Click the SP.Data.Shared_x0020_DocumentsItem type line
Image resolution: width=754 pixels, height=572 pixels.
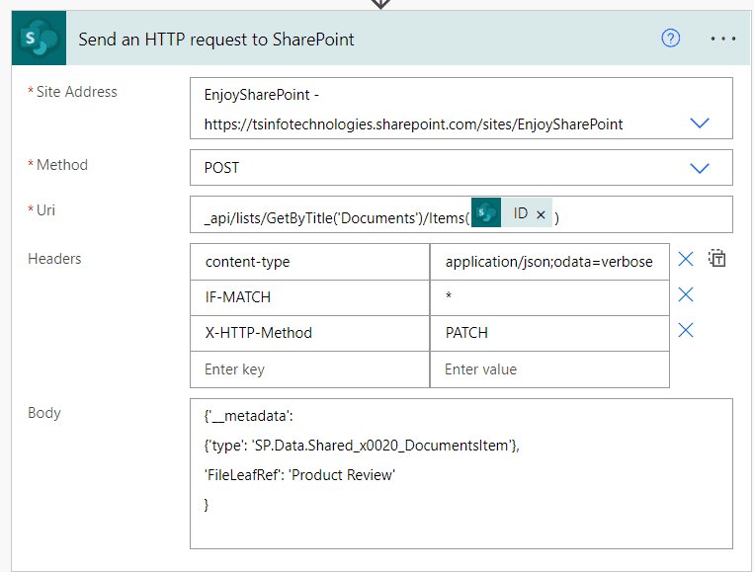pos(362,446)
